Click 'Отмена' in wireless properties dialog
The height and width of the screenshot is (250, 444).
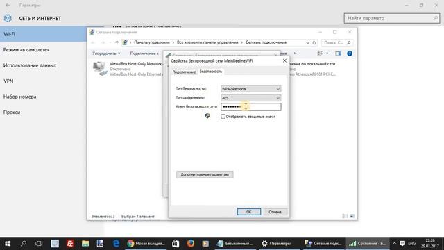(275, 212)
